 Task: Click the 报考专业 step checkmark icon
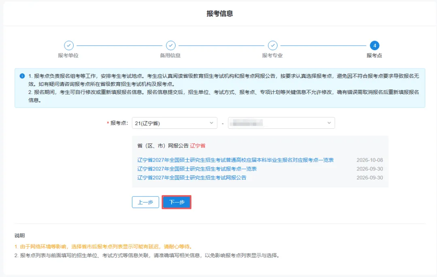(273, 45)
